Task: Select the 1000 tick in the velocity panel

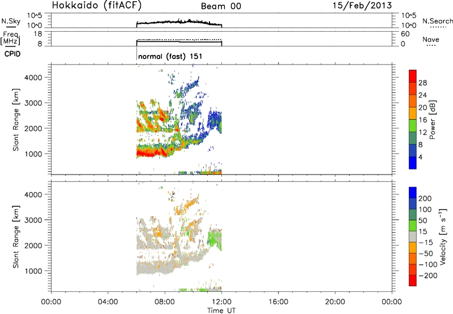Action: pos(33,271)
